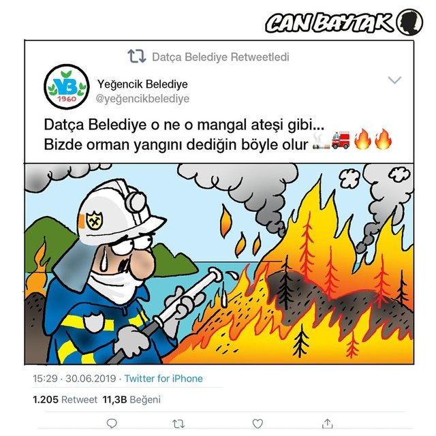Open the Yeğencik Belediye display name
This screenshot has width=436, height=436.
coord(142,84)
